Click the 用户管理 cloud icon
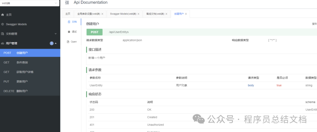317x132 pixels. [3, 43]
